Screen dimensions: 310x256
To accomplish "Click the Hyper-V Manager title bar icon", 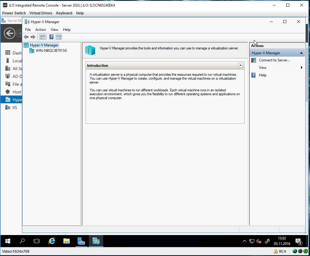I will (27, 22).
